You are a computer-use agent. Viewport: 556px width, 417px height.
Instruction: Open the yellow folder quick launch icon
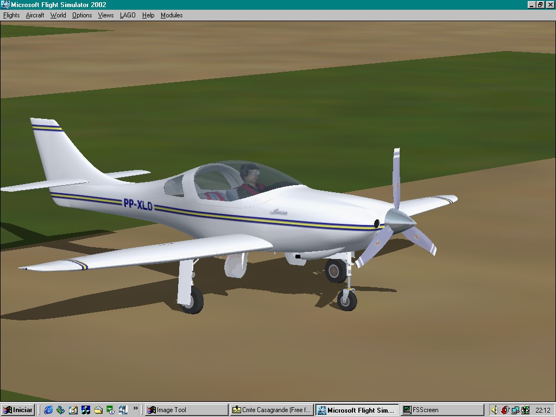(98, 410)
